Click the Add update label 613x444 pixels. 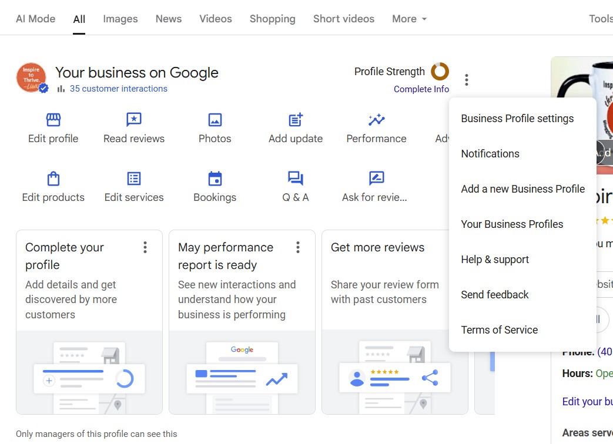pos(296,139)
